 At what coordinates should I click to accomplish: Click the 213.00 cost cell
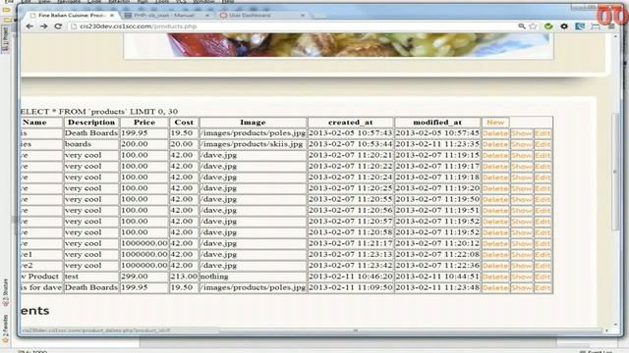[x=184, y=277]
